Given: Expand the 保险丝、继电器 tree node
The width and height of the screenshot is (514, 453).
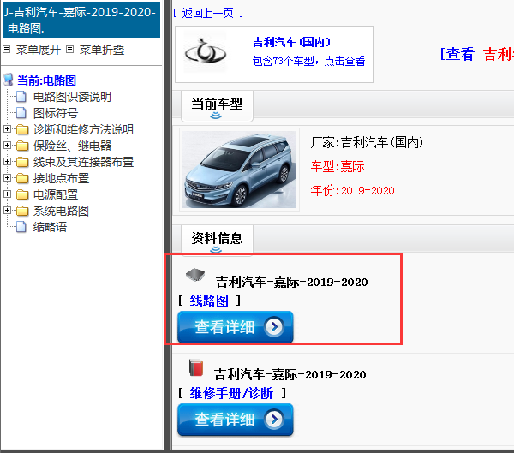Looking at the screenshot, I should (x=7, y=146).
